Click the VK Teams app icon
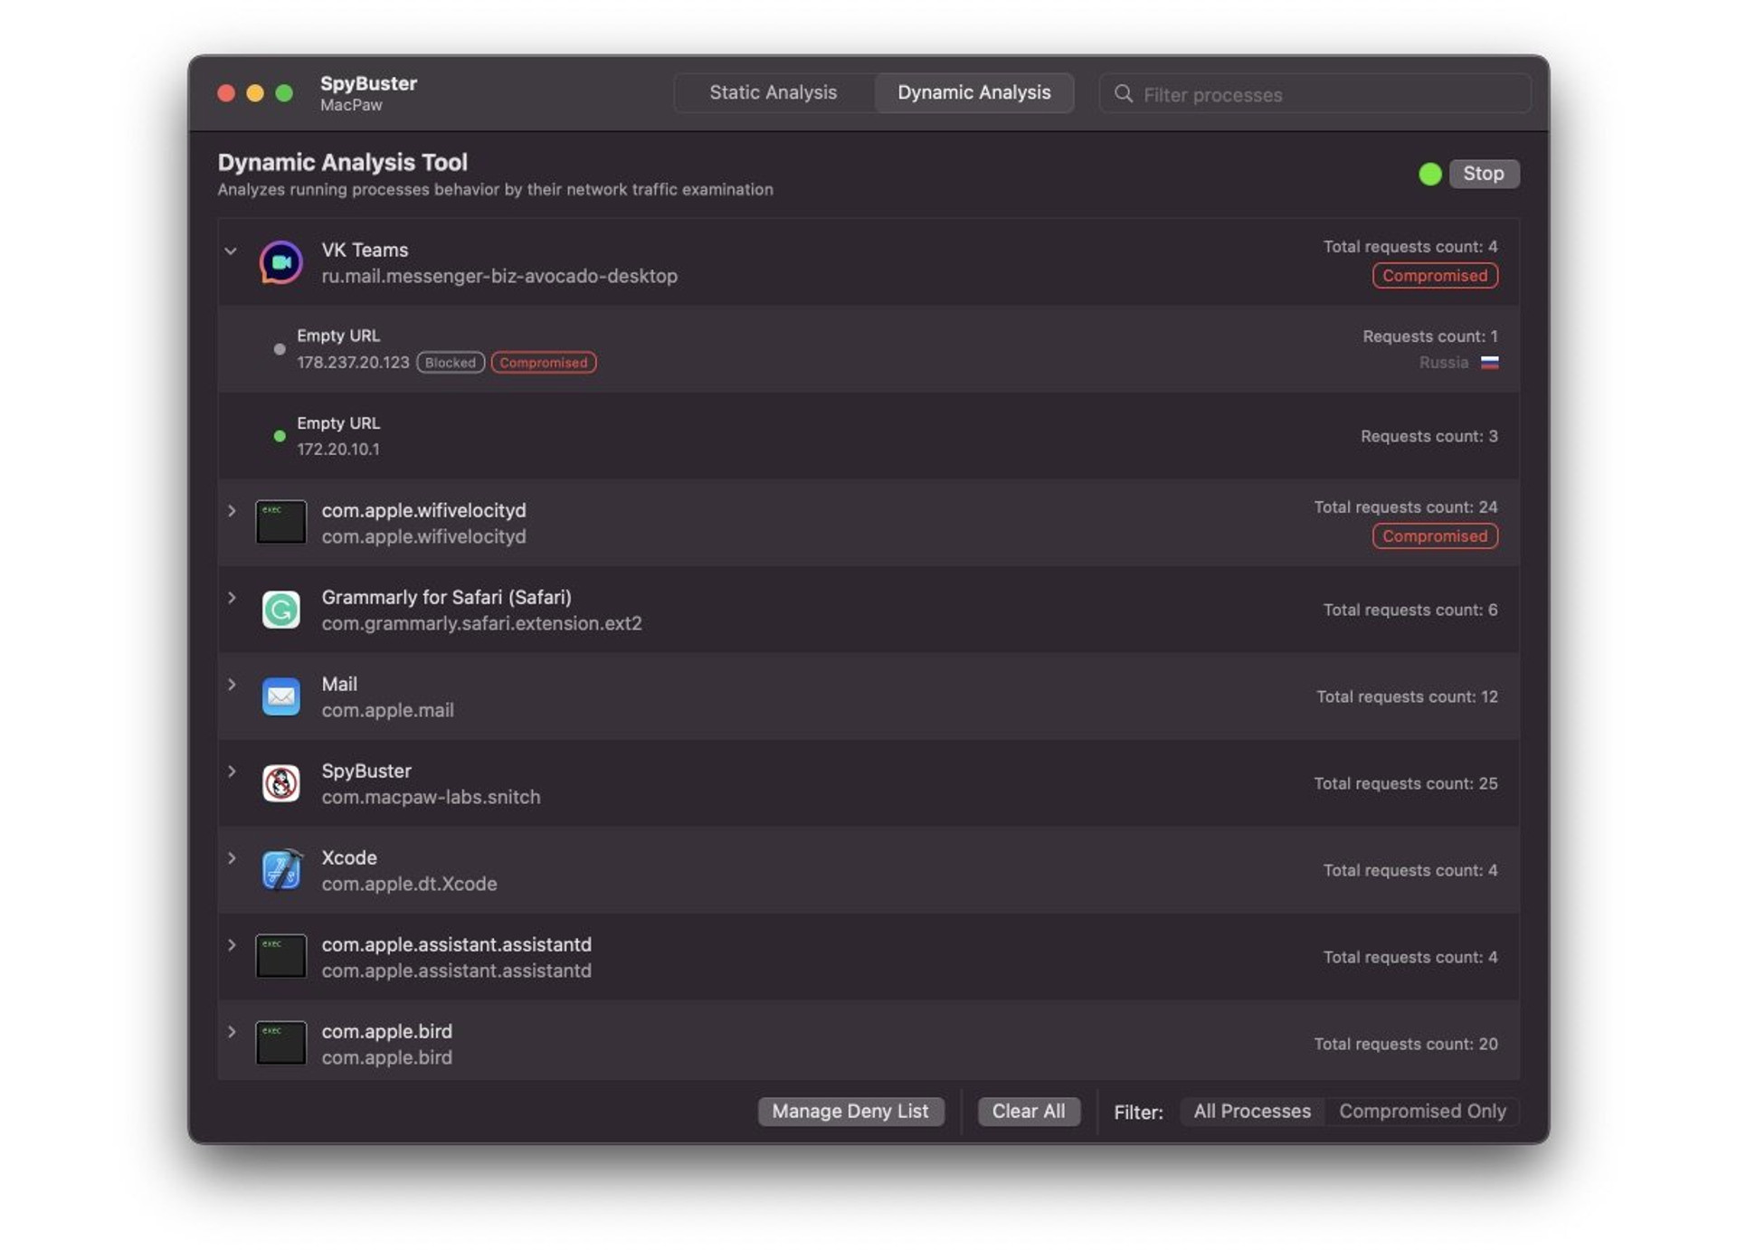This screenshot has width=1737, height=1250. tap(280, 262)
